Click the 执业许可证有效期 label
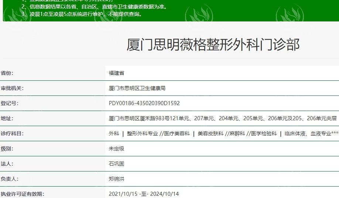The height and width of the screenshot is (198, 339). [x=23, y=194]
